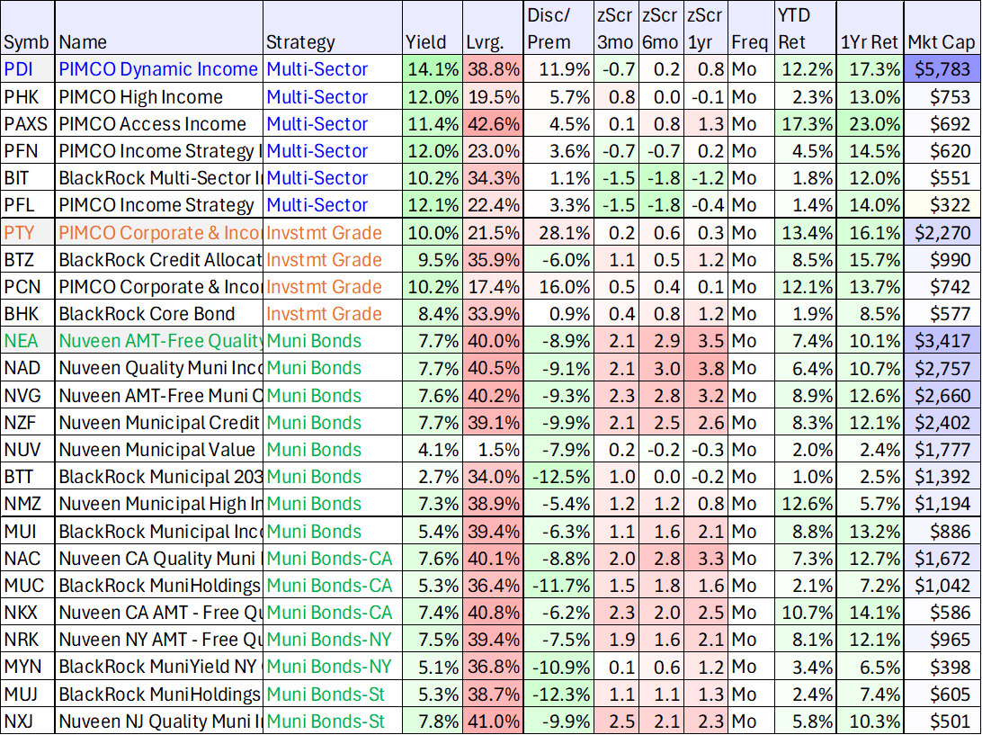Image resolution: width=982 pixels, height=735 pixels.
Task: Click the 1Yr Ret column header
Action: (870, 28)
